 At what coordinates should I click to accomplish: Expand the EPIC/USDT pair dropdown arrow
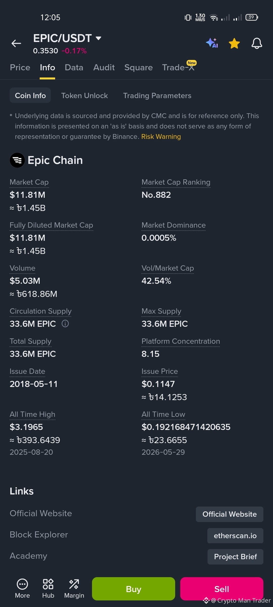(99, 38)
